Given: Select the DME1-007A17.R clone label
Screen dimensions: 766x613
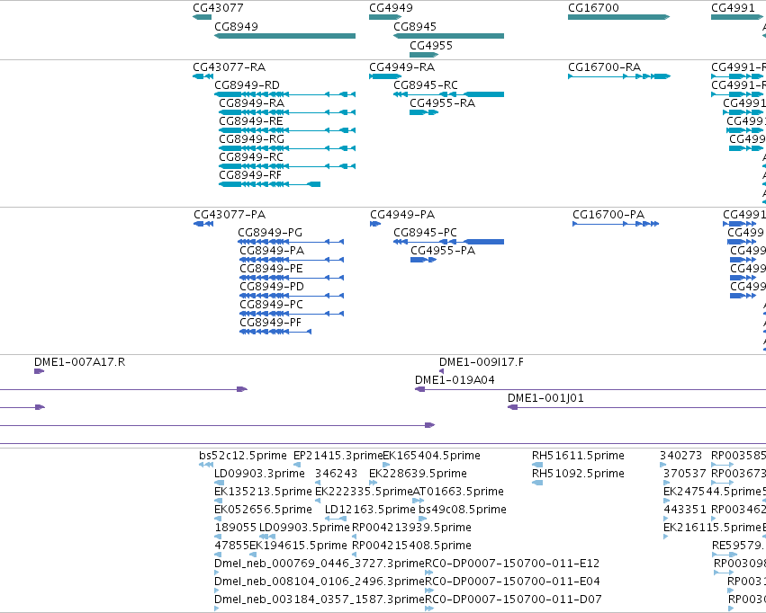Looking at the screenshot, I should coord(79,362).
